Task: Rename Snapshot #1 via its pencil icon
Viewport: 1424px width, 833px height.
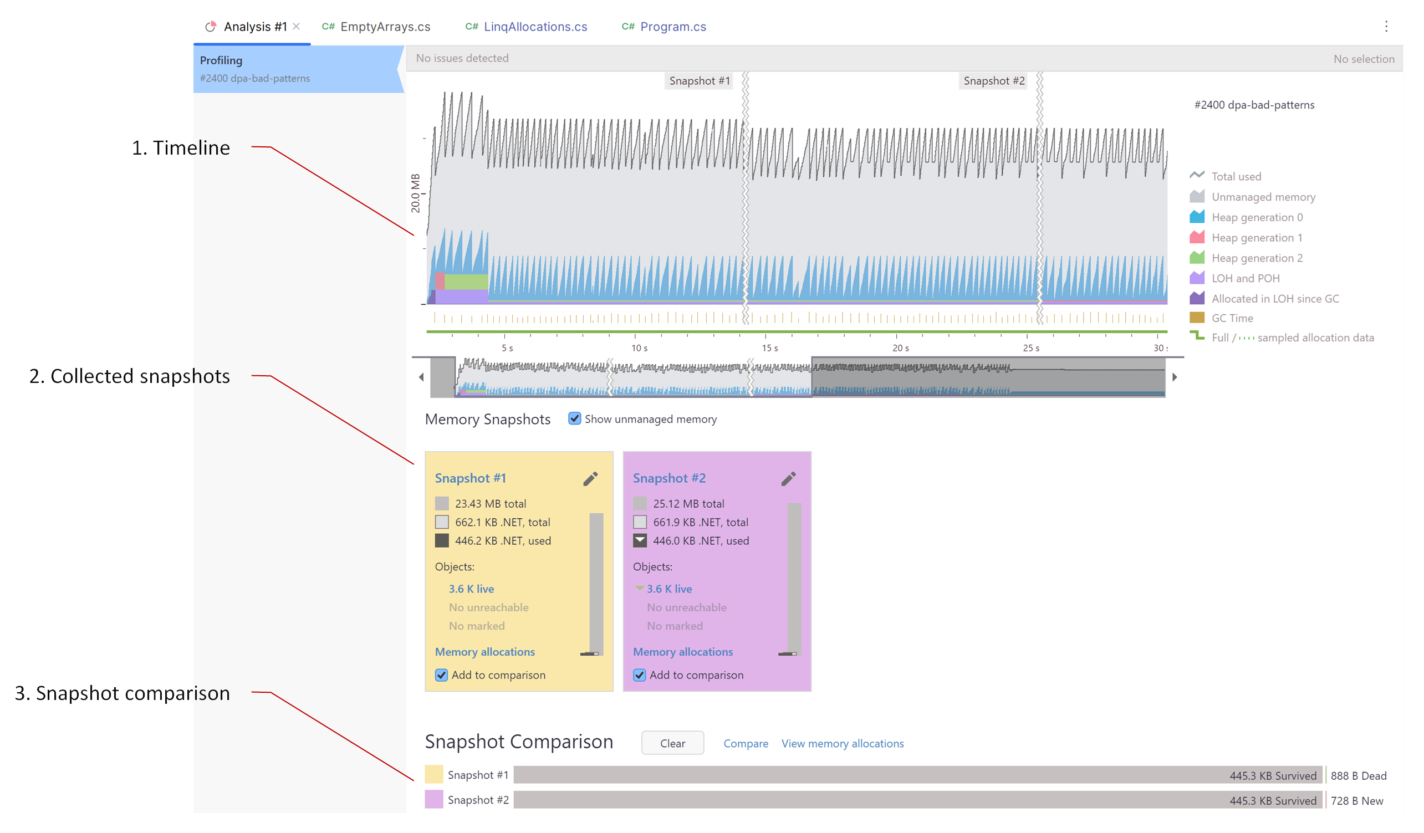Action: (591, 478)
